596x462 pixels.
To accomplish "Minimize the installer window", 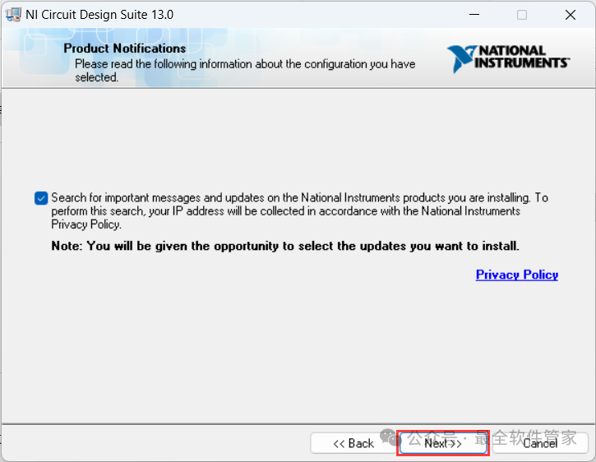I will click(x=474, y=15).
